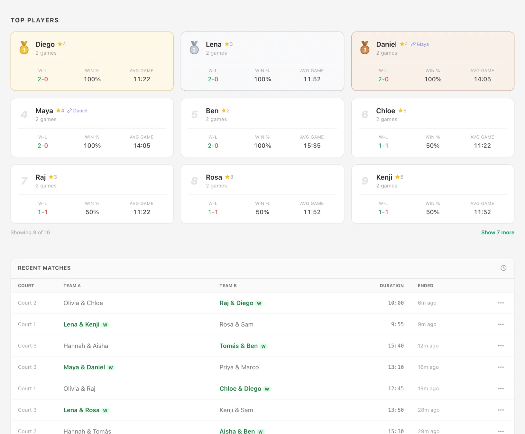The width and height of the screenshot is (525, 434).
Task: Click the star rating on Kenji's card
Action: pyautogui.click(x=399, y=177)
